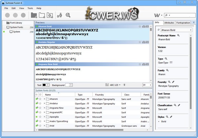Expand the Angsana New font family
The width and height of the screenshot is (198, 138).
[44, 108]
